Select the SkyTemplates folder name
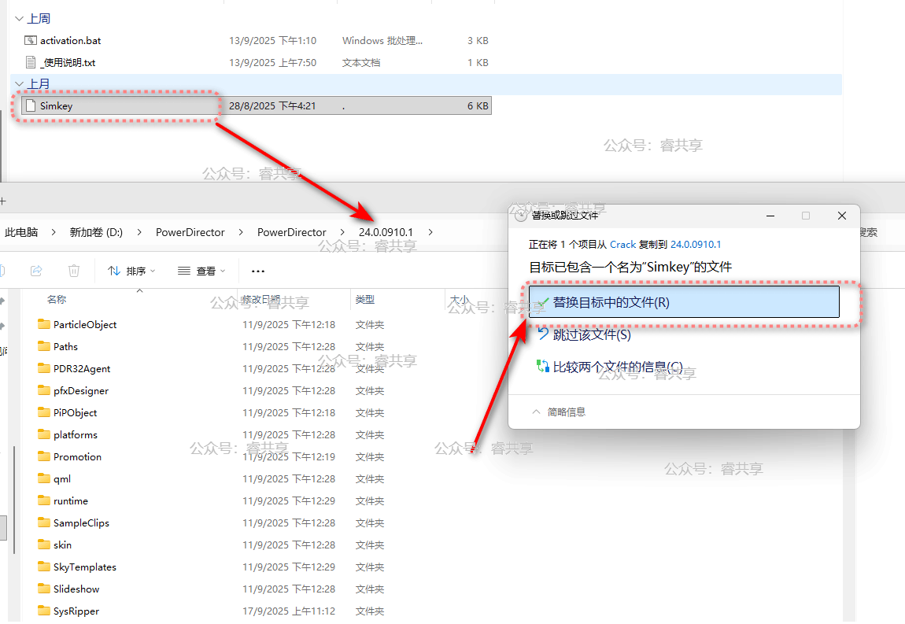This screenshot has width=905, height=624. (x=85, y=567)
